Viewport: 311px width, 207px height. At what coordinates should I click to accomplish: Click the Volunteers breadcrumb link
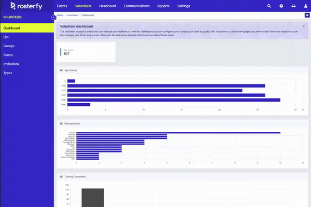[73, 15]
